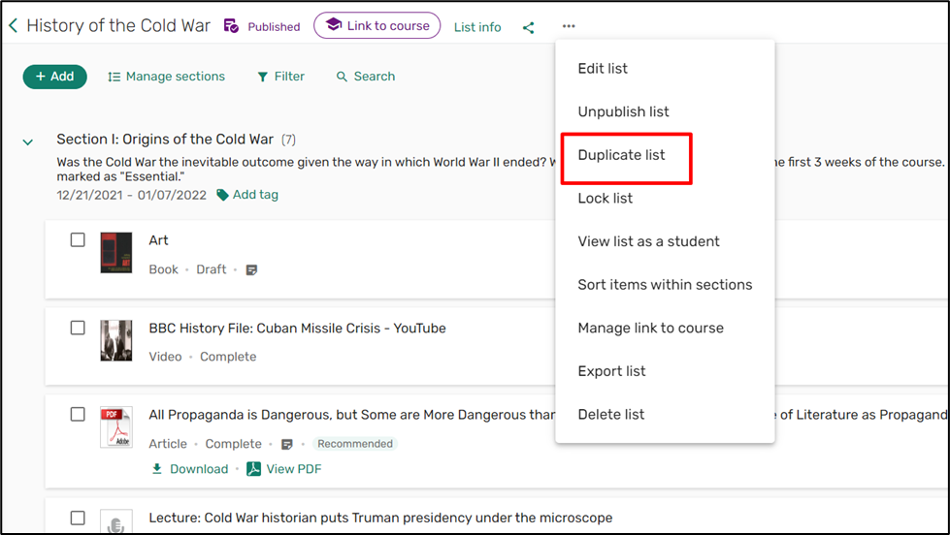This screenshot has width=950, height=535.
Task: Click the PDF icon beside View PDF
Action: pyautogui.click(x=253, y=469)
